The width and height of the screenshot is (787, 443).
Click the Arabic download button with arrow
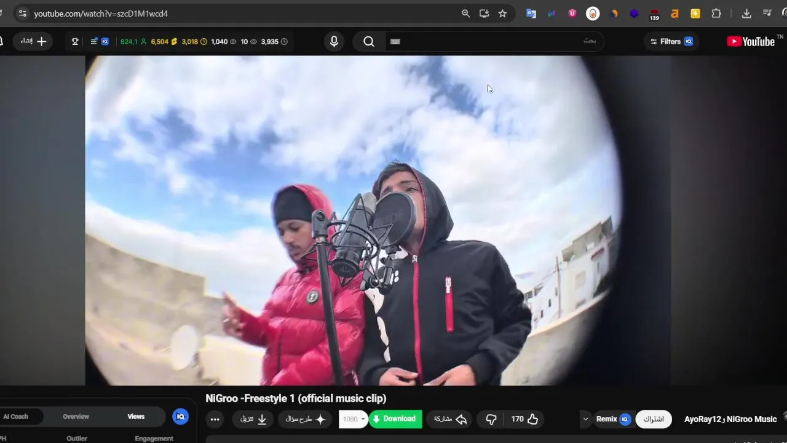[x=253, y=419]
